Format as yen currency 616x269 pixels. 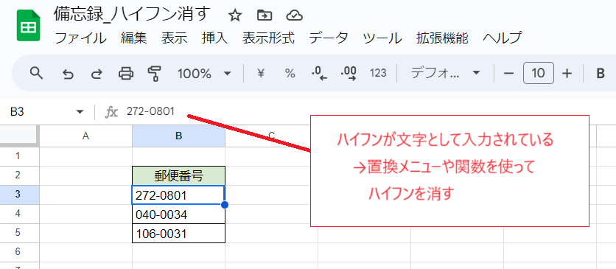click(x=260, y=73)
